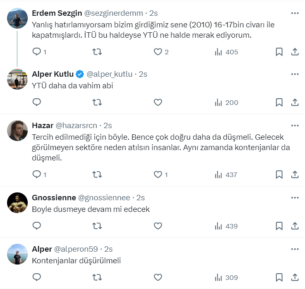Click Erdem Sezgin's profile picture

point(17,18)
